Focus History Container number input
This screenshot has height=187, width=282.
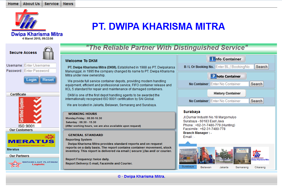click(x=229, y=101)
